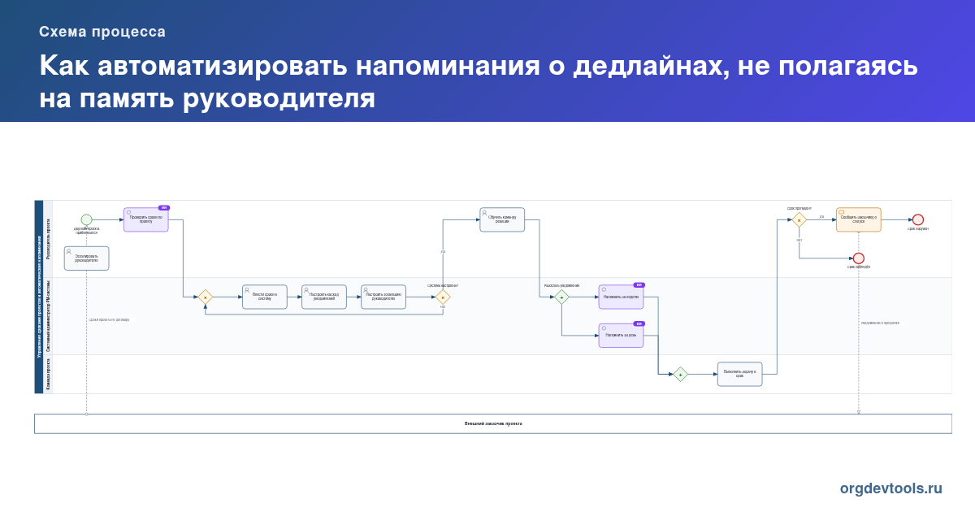Click the ИИ badge on 'Напомнить за день'
This screenshot has width=975, height=512.
coord(639,323)
